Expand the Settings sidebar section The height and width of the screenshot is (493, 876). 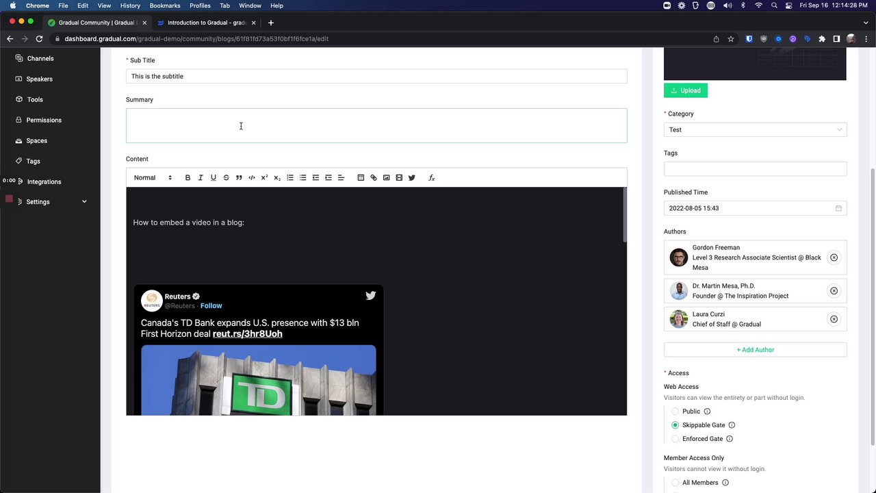51,202
